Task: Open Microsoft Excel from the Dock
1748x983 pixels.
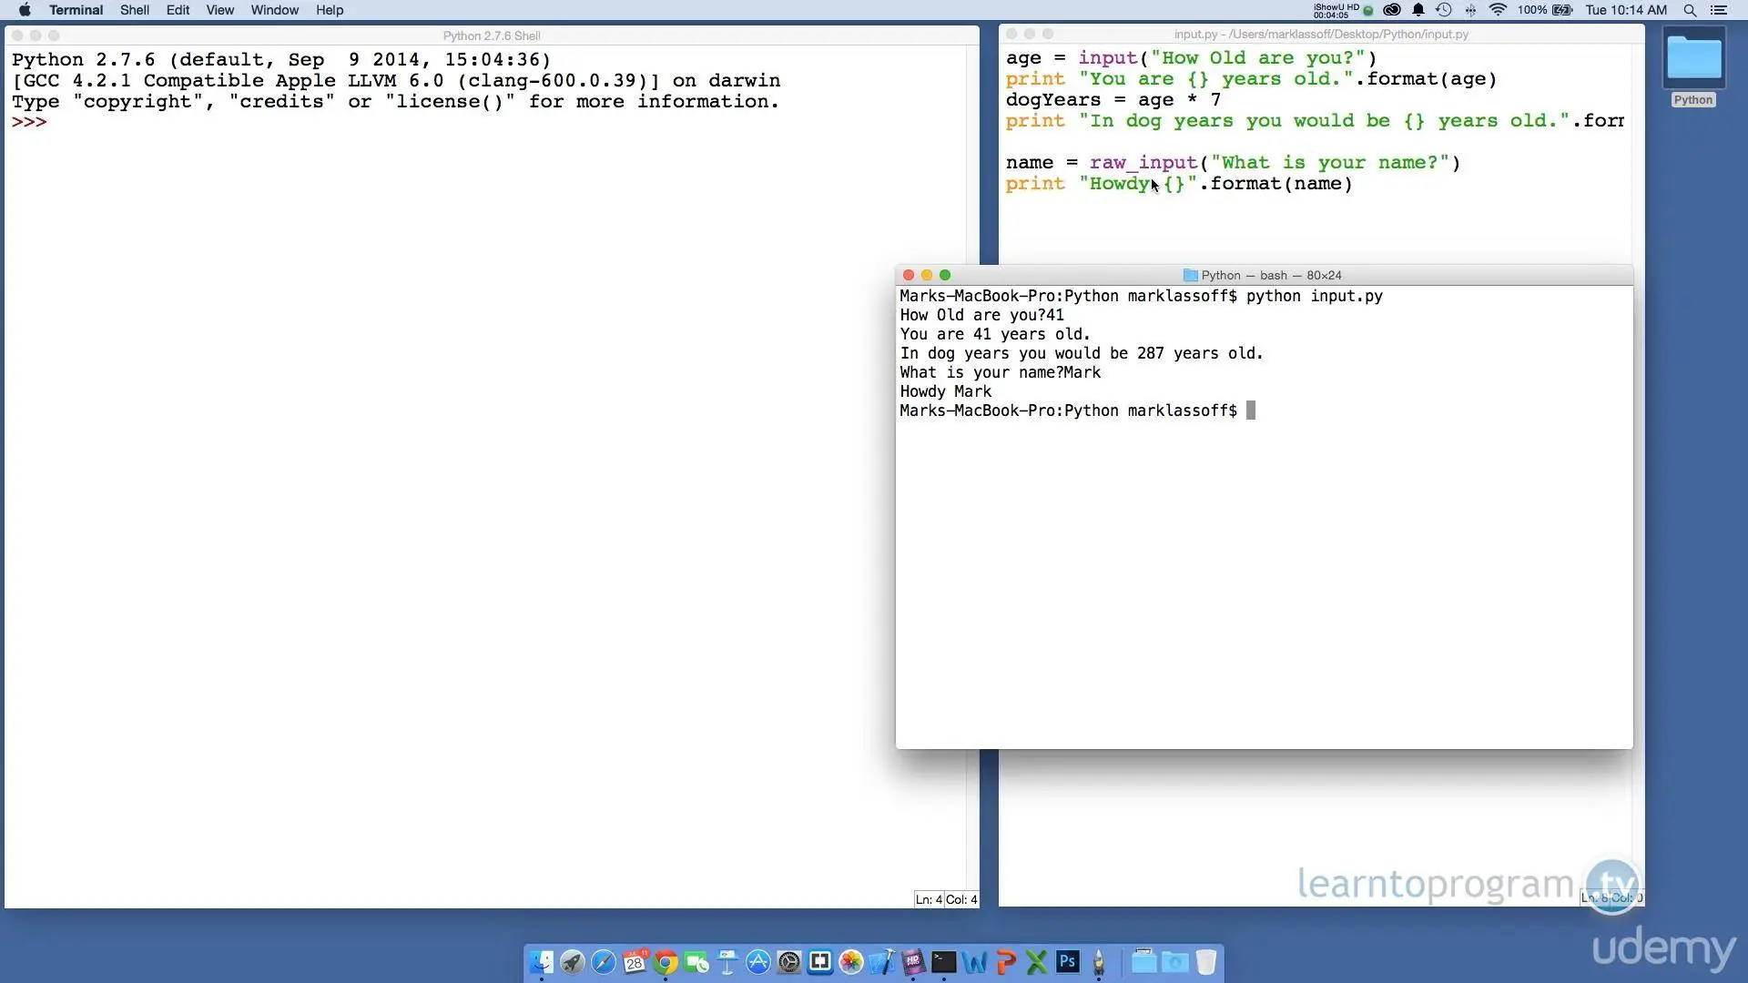Action: coord(1037,962)
